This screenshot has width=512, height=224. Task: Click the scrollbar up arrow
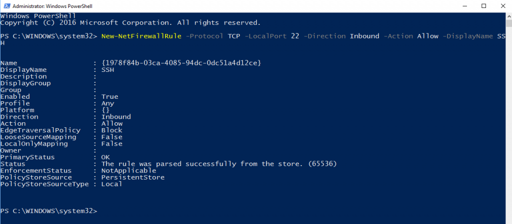coord(508,16)
